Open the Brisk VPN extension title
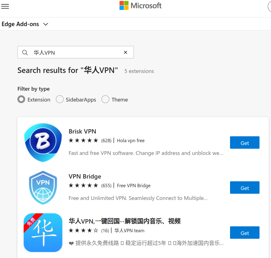271x258 pixels. [82, 131]
